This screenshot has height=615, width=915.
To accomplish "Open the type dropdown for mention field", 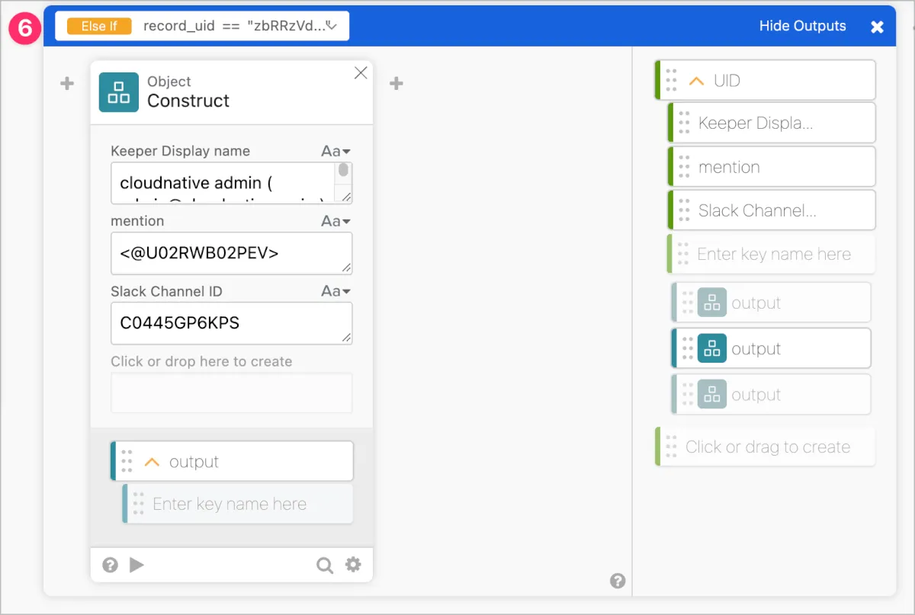I will click(335, 221).
